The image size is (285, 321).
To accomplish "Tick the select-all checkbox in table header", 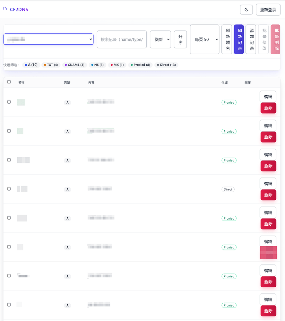I will pos(9,82).
